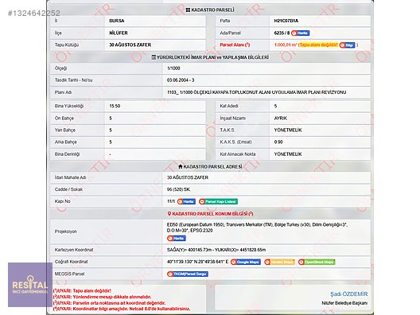Select the ED50 projection description text
This screenshot has width=420, height=315.
point(257,227)
